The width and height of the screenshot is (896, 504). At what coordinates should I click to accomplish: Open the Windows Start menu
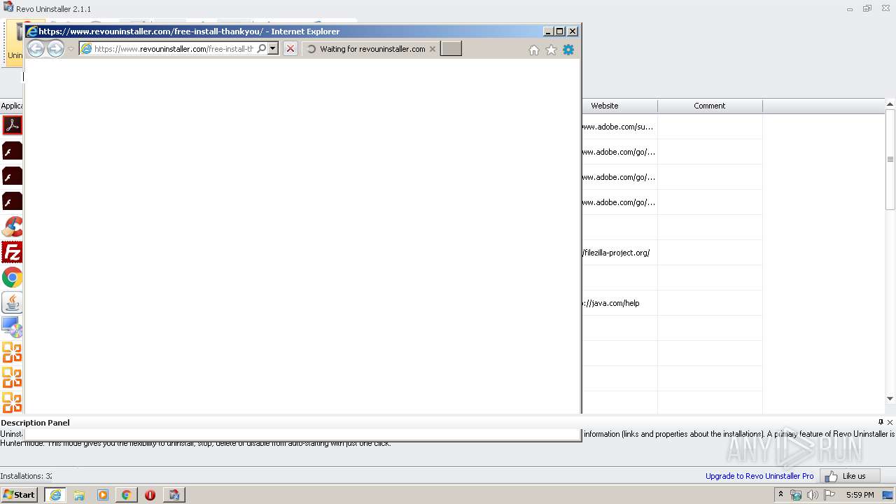tap(19, 495)
